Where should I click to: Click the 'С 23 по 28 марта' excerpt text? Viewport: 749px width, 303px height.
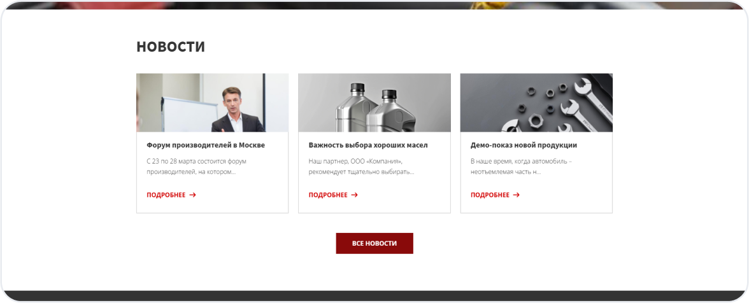pos(196,167)
